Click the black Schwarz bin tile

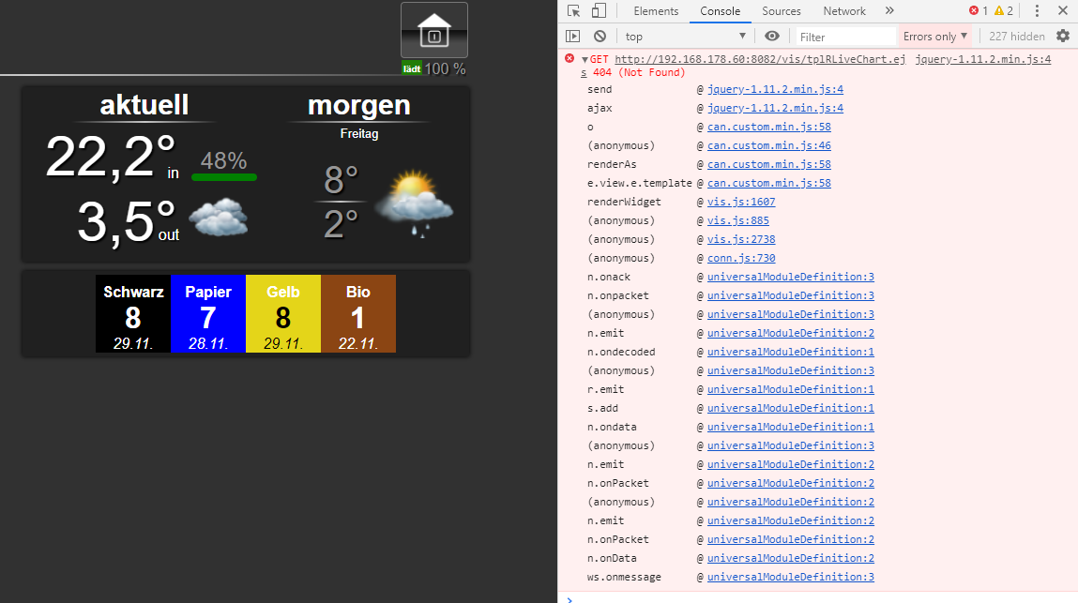133,313
